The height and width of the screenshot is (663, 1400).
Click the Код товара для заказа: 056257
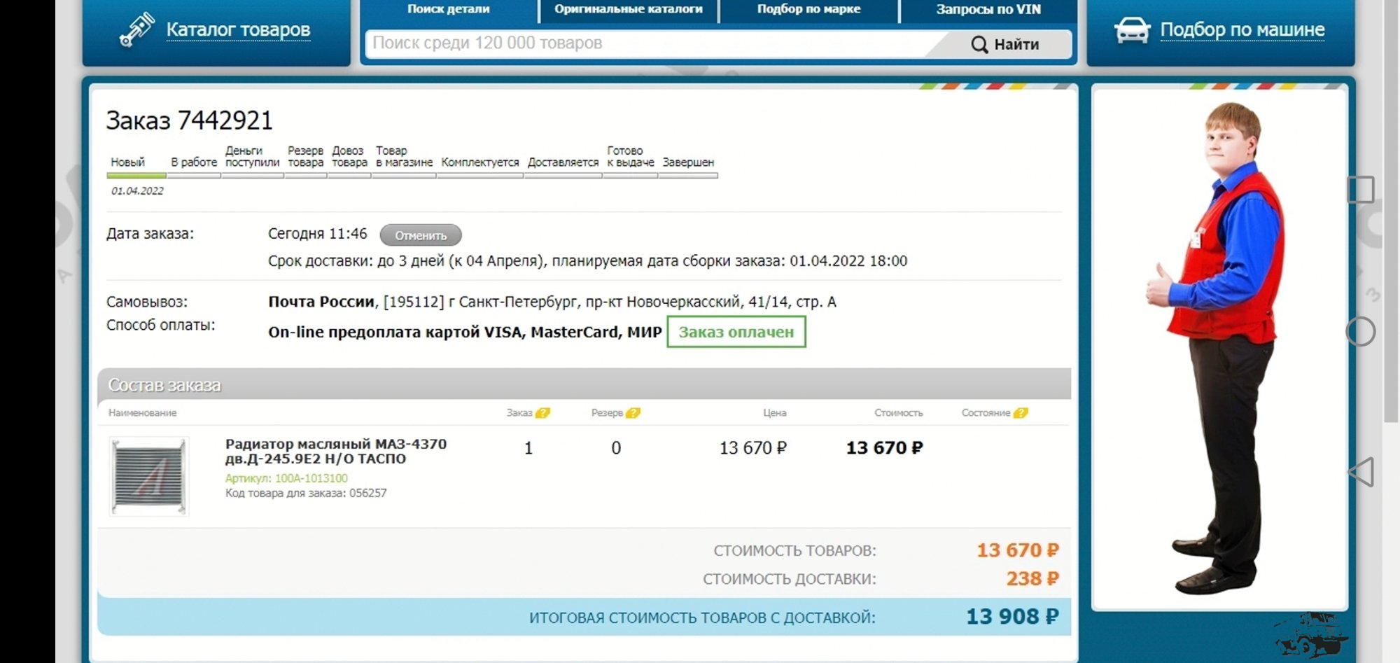[306, 493]
